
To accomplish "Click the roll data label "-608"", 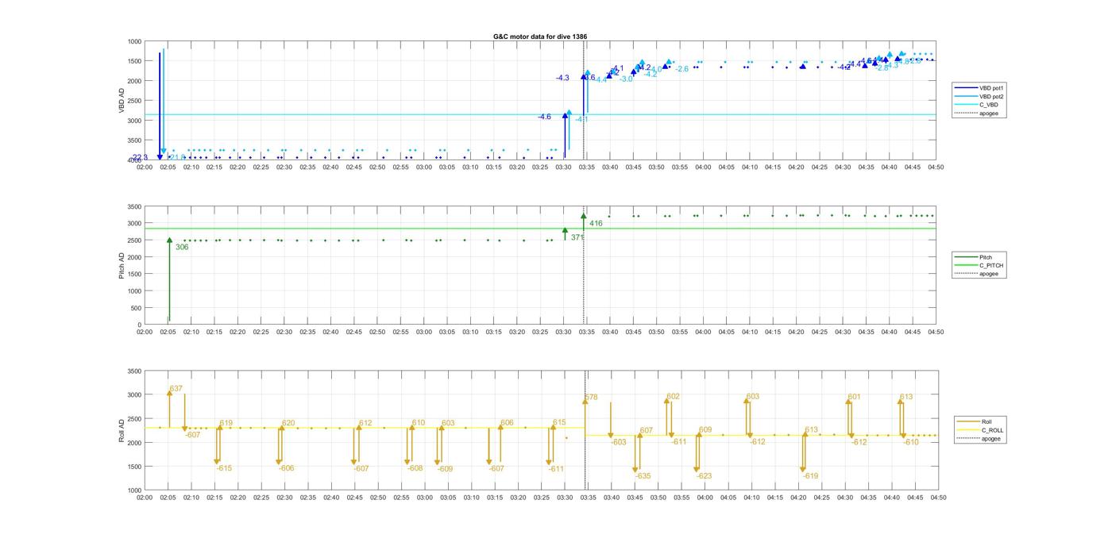I will tap(415, 468).
